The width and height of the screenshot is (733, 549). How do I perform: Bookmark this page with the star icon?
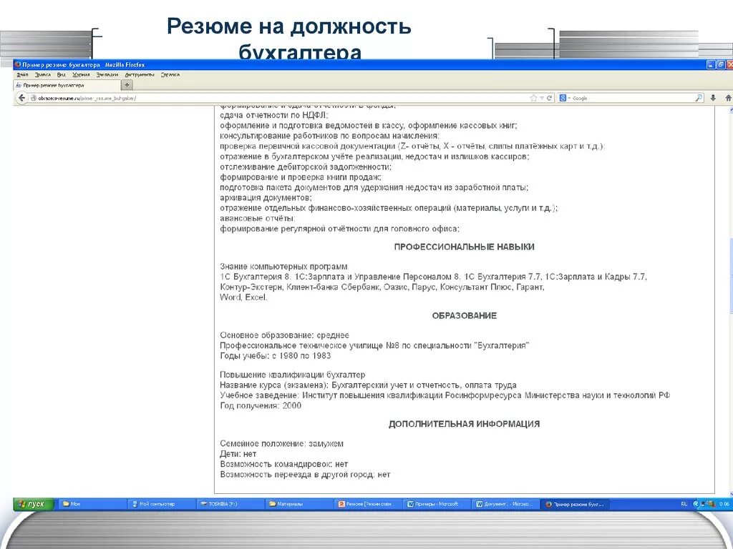click(533, 98)
